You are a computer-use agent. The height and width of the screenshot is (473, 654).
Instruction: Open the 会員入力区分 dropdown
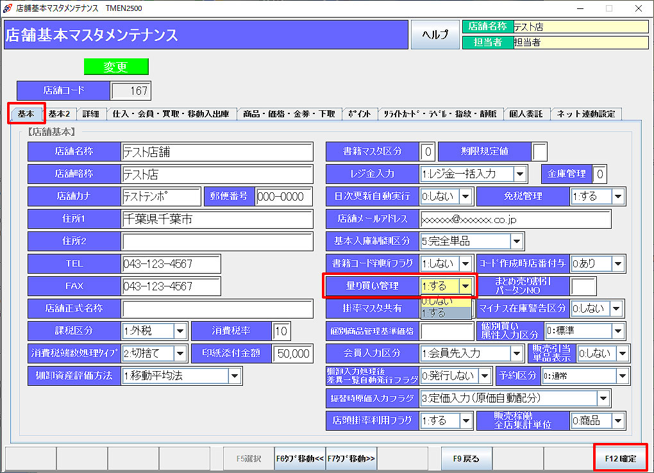[517, 353]
